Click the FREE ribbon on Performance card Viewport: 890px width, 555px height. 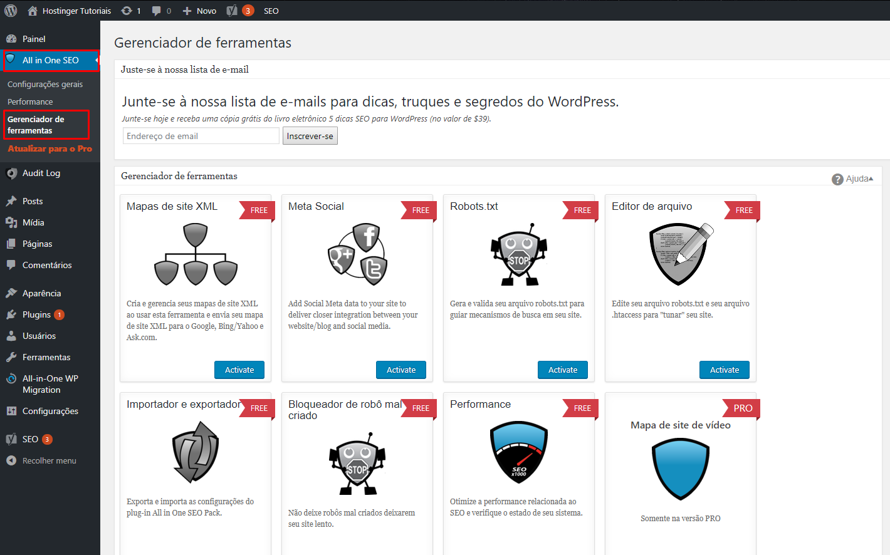pos(580,408)
